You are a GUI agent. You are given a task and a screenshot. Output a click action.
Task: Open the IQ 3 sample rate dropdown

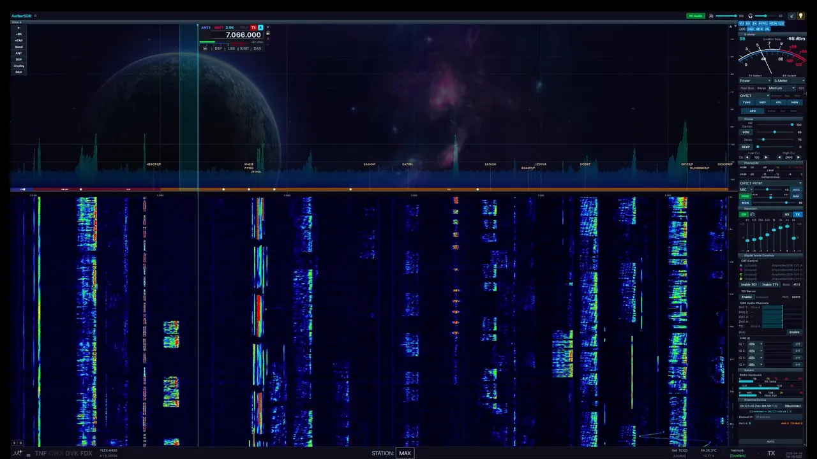(754, 358)
